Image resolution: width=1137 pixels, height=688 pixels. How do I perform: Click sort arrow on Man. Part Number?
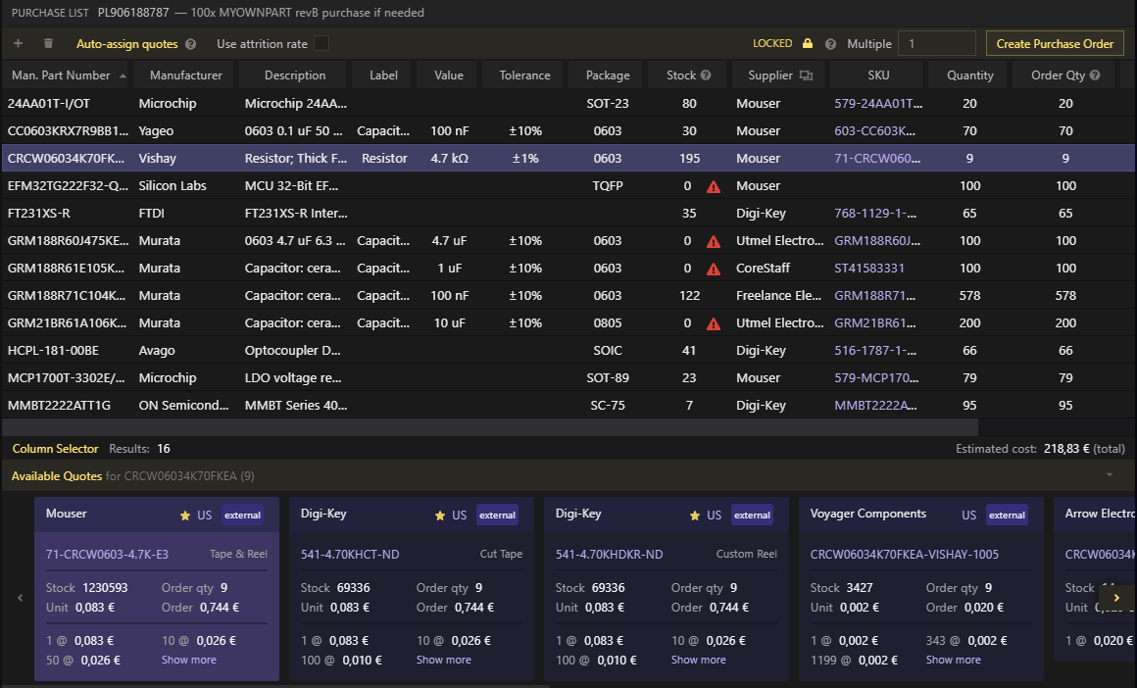pos(123,75)
